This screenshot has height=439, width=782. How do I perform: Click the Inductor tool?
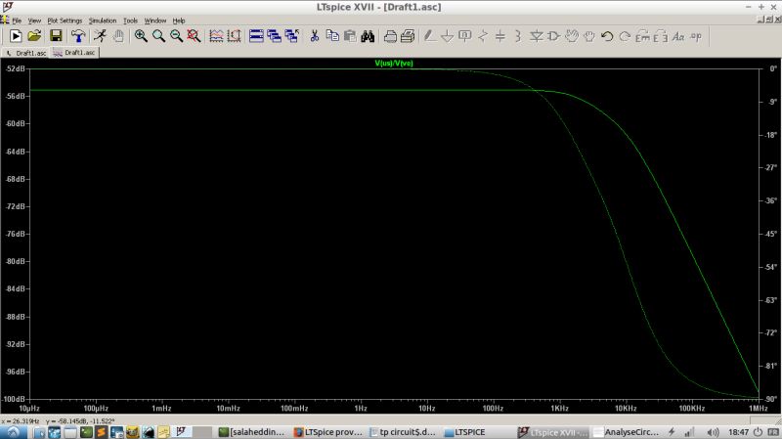518,36
